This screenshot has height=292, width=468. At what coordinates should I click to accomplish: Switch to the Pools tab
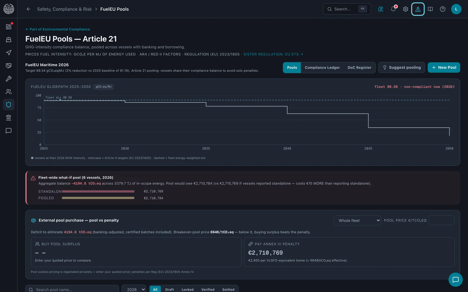(292, 67)
